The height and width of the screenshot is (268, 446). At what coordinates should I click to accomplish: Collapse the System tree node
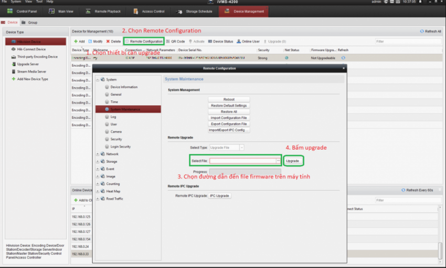click(x=98, y=79)
